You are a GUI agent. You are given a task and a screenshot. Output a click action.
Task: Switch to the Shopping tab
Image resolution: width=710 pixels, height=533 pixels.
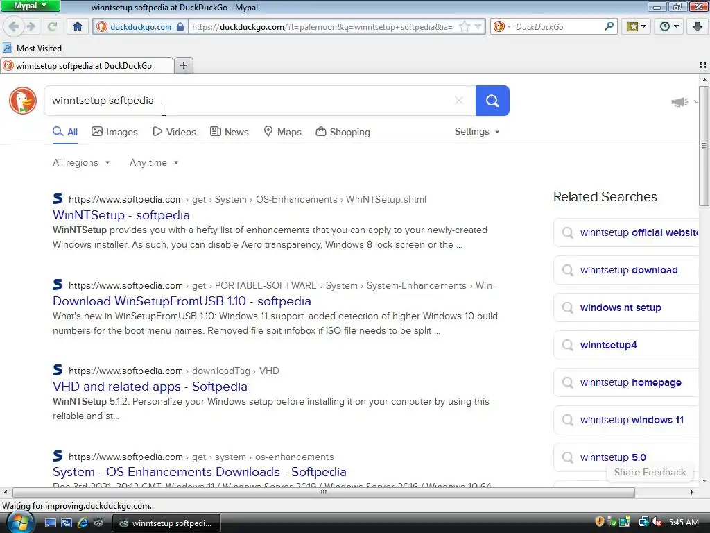click(x=343, y=132)
